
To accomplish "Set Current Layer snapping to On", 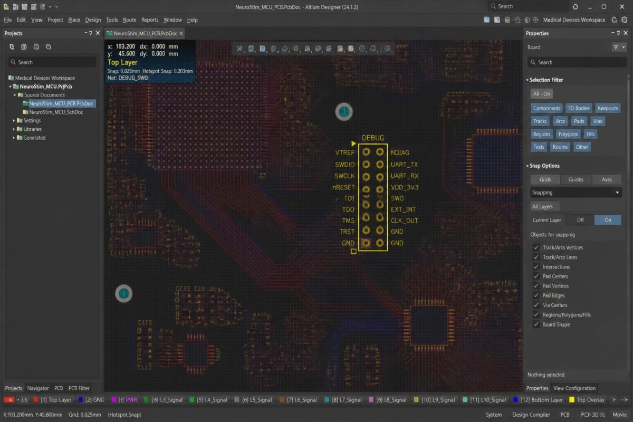I will point(608,220).
